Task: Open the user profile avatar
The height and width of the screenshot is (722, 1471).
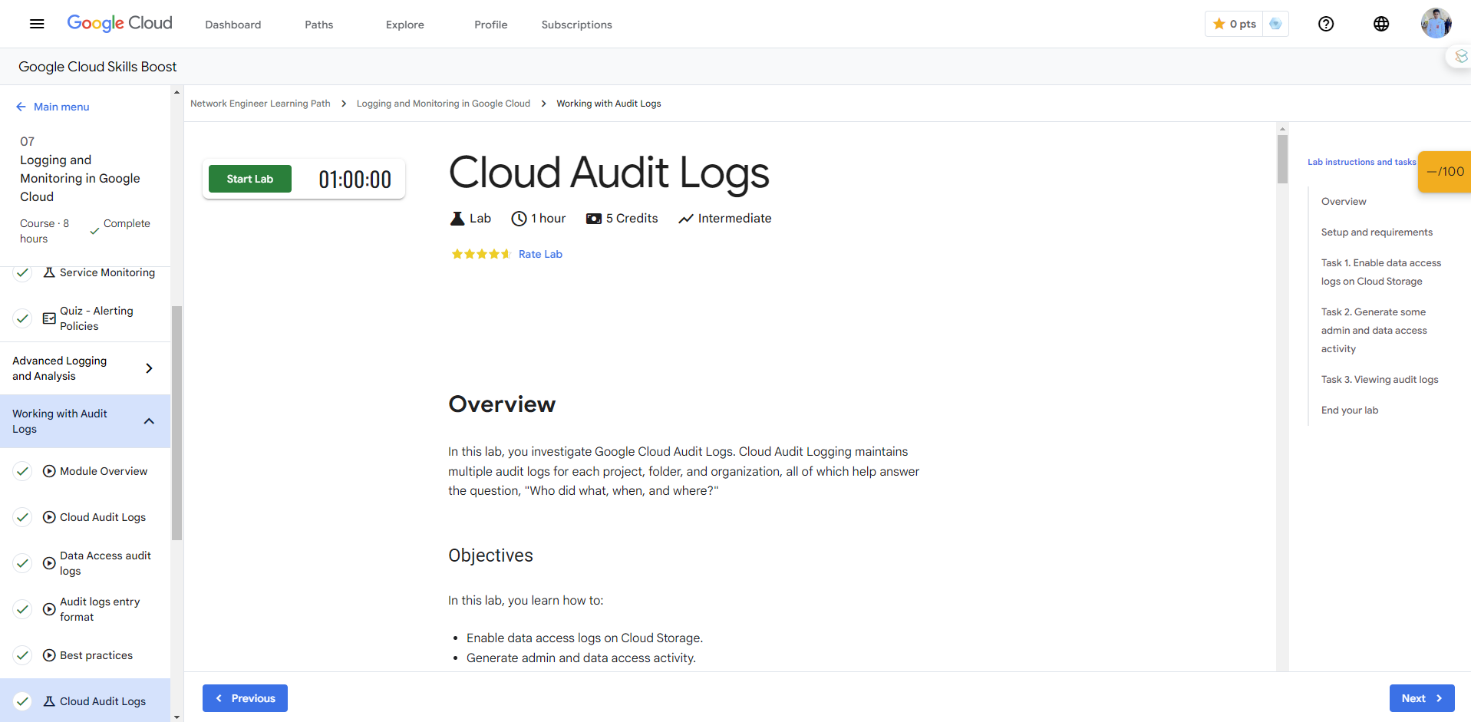Action: point(1435,24)
